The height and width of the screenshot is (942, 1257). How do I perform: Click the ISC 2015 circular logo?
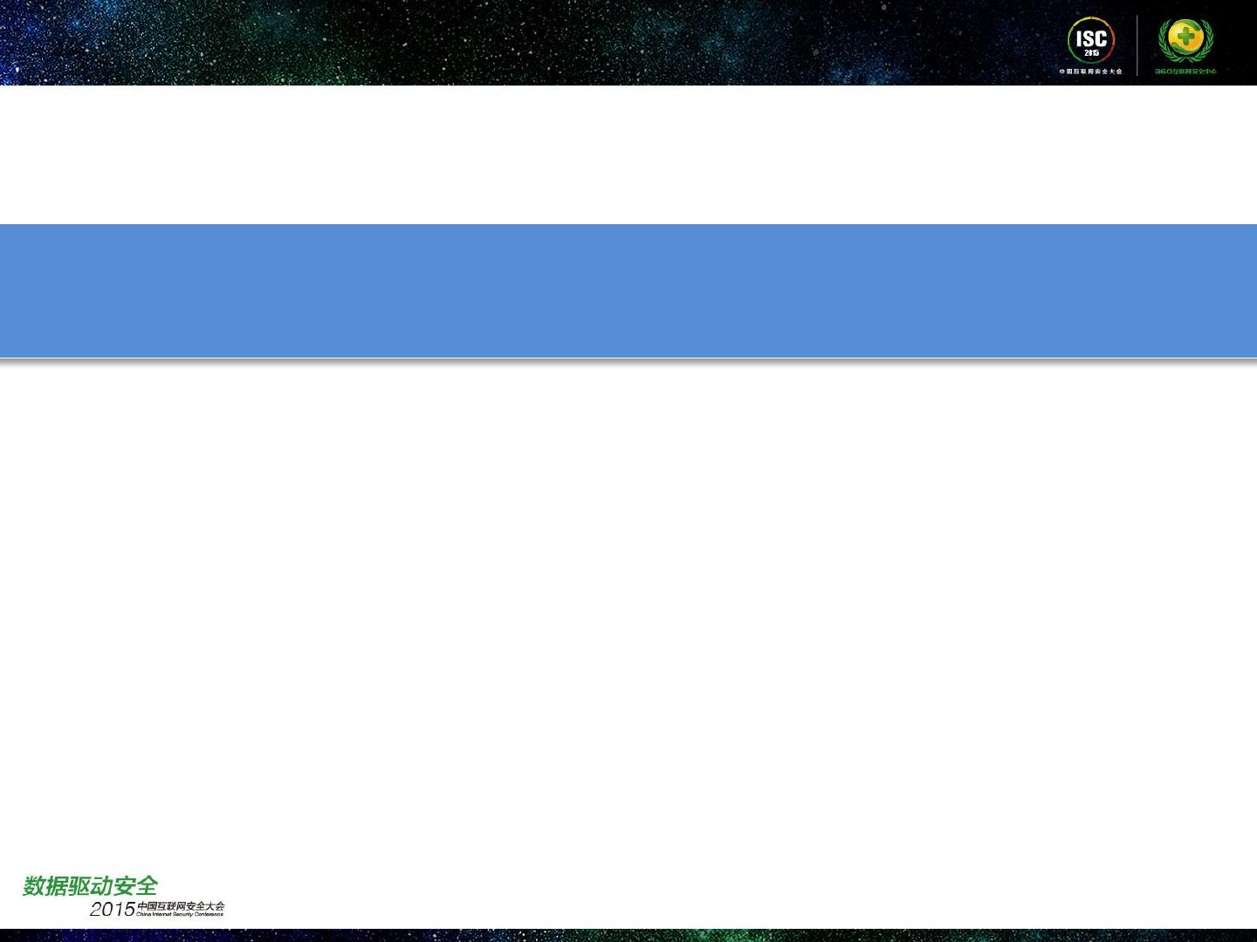1091,41
